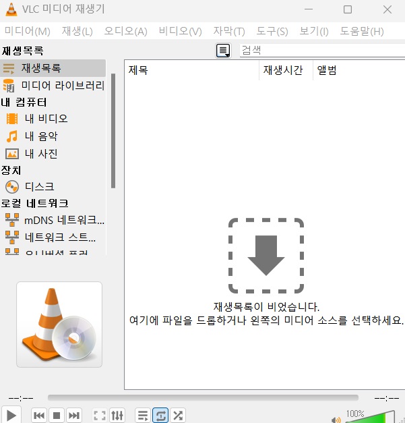
Task: Toggle shuffle random playback
Action: (x=178, y=416)
